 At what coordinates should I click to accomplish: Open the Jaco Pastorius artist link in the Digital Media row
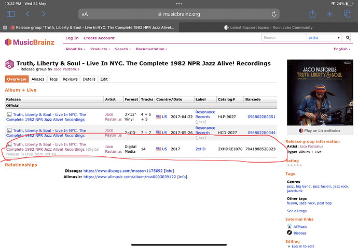[113, 149]
